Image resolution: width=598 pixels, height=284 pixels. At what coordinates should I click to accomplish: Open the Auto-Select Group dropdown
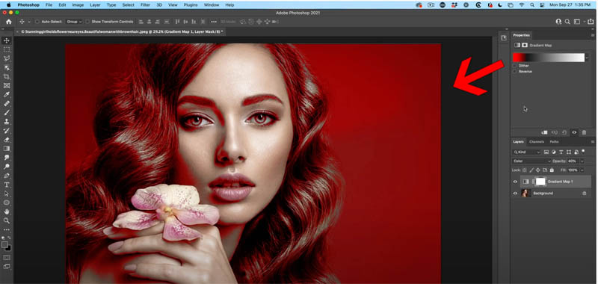[x=74, y=22]
